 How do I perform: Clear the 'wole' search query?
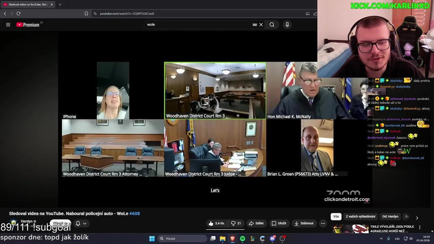click(261, 24)
